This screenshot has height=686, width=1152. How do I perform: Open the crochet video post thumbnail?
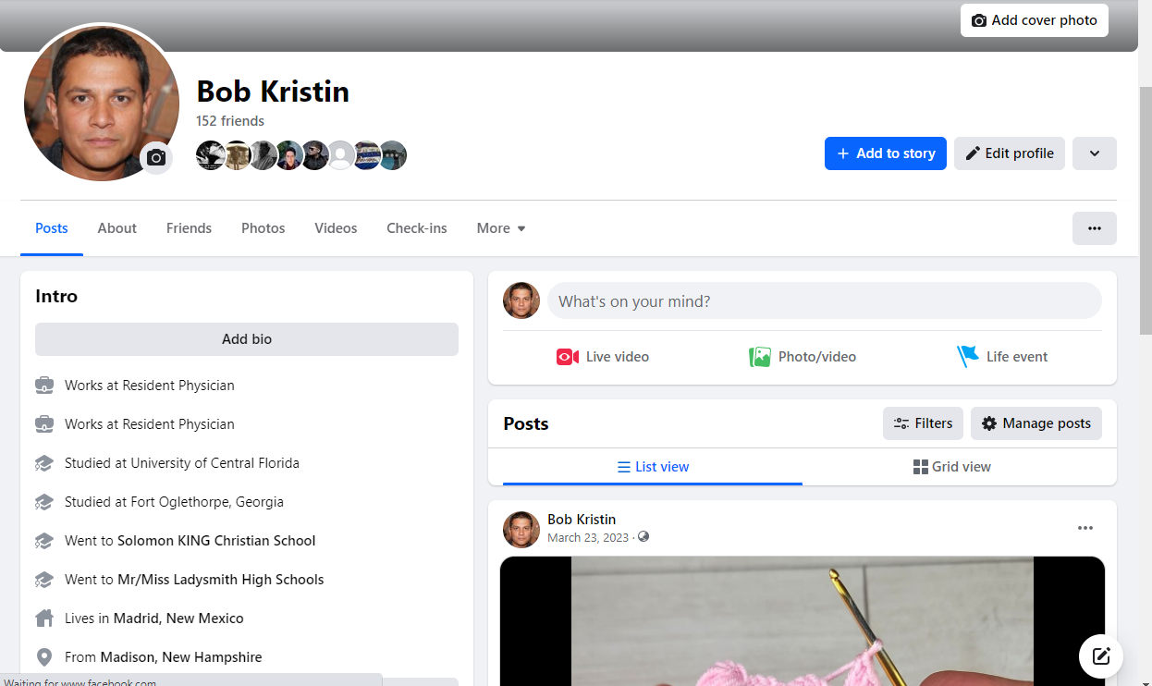click(x=803, y=621)
